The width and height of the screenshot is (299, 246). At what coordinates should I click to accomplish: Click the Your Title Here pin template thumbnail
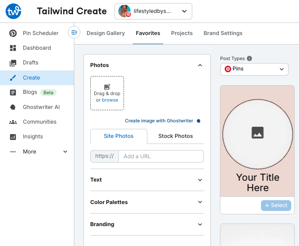click(x=258, y=141)
